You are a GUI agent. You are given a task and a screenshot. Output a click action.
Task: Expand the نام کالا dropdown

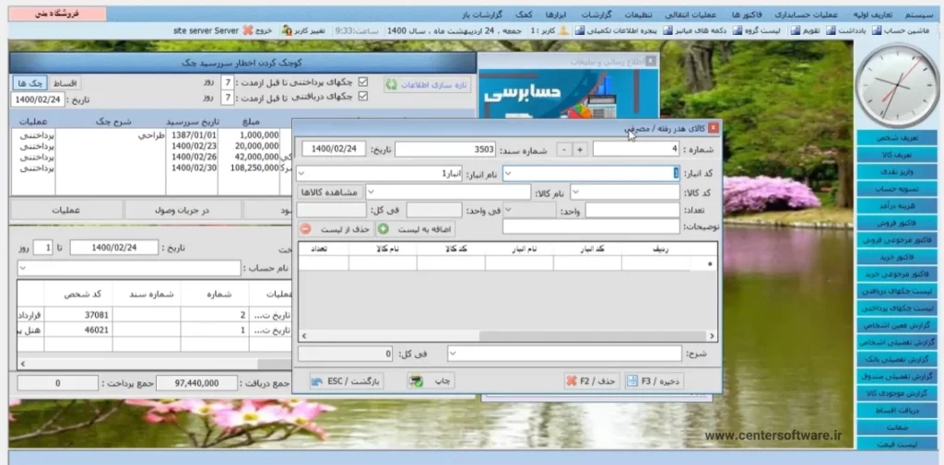371,192
